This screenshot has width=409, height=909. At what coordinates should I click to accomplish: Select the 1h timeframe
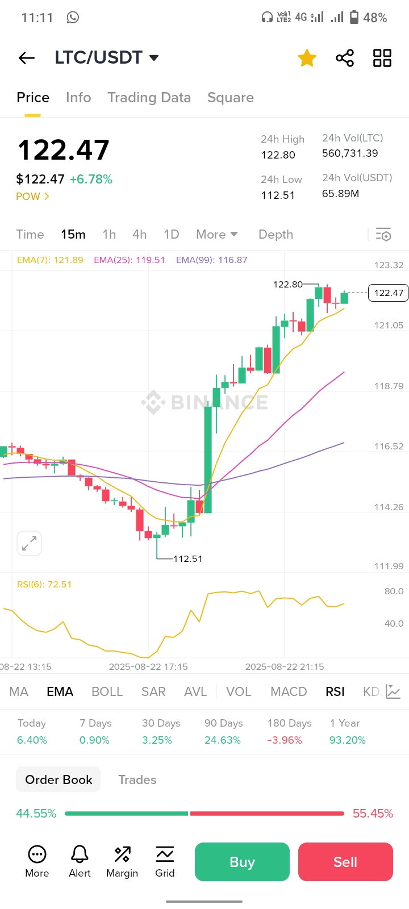[x=109, y=235]
